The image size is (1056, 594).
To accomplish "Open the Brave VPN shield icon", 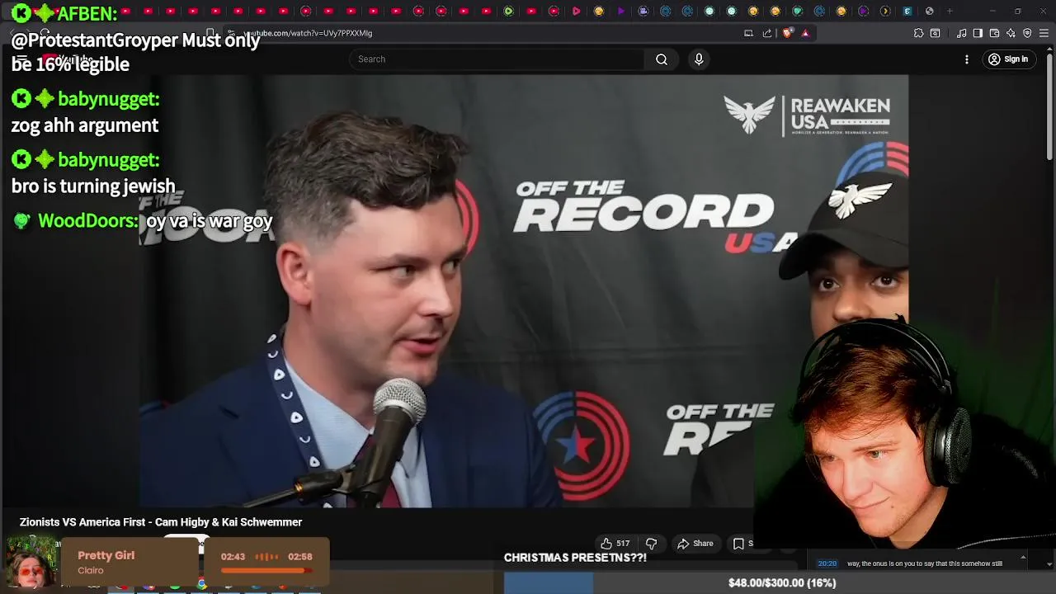I will [1027, 33].
